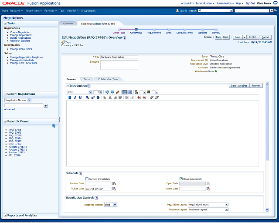Viewport: 279px width, 223px height.
Task: Click the Redo icon in editor toolbar
Action: click(112, 92)
